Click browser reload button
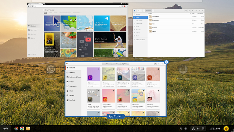The image size is (234, 132). 33,6
